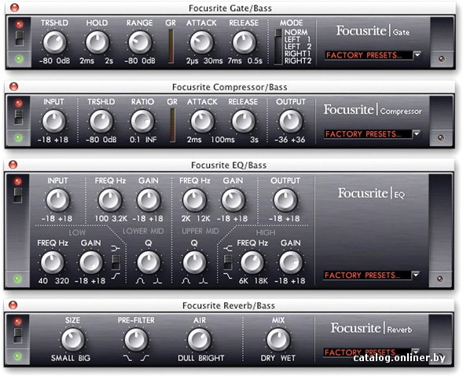
Task: Click the Compressor INPUT knob
Action: [x=53, y=121]
